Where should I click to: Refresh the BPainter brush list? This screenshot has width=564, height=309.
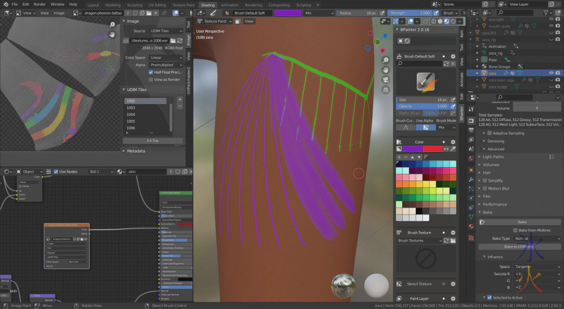point(446,64)
